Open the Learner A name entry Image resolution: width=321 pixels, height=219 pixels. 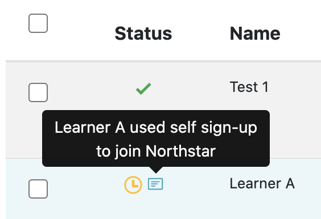click(x=262, y=183)
